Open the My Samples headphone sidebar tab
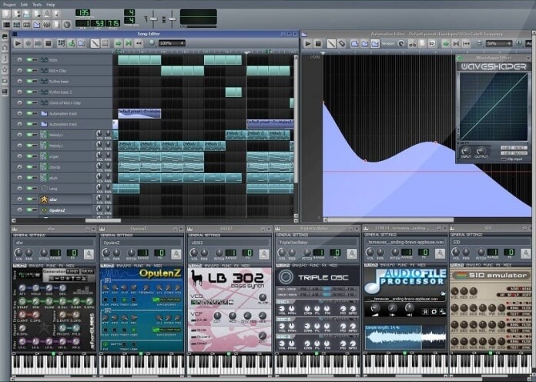The image size is (536, 382). [x=5, y=48]
